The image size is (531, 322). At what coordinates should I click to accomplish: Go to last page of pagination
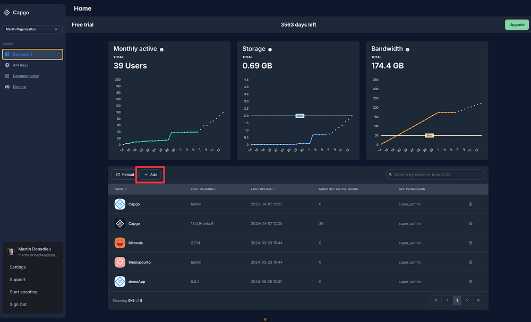click(x=478, y=300)
